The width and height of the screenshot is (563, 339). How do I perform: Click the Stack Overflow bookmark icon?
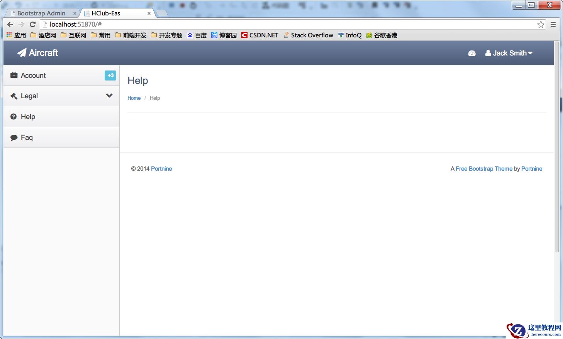(x=286, y=35)
